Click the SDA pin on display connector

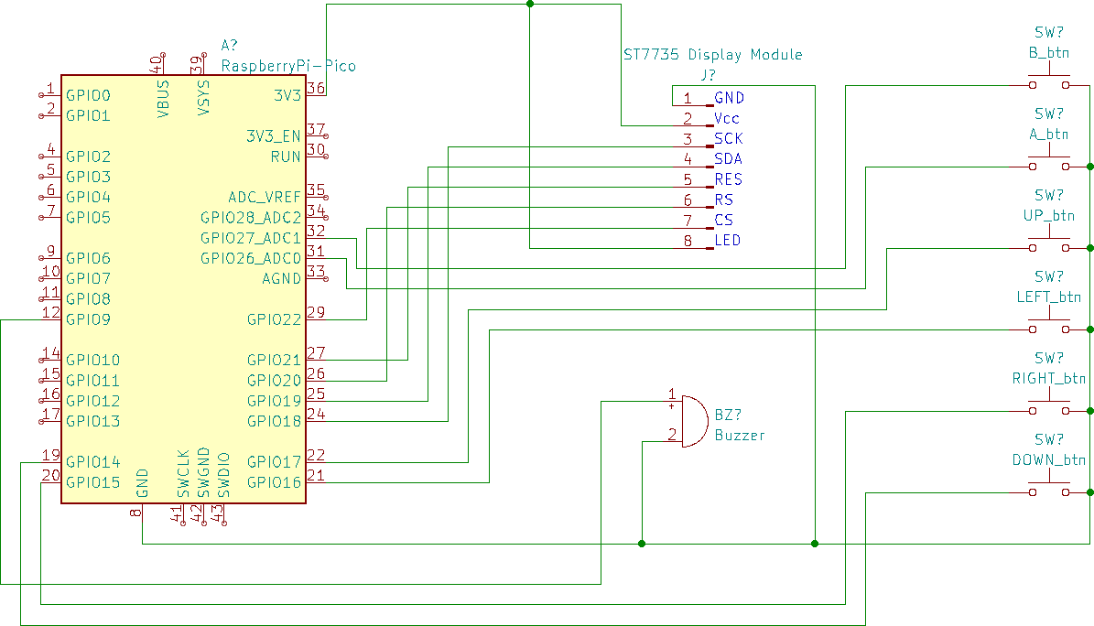729,159
